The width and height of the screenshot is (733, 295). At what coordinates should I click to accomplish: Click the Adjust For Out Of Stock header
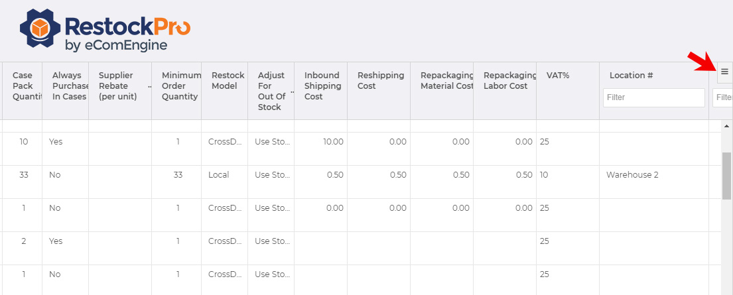click(x=271, y=91)
